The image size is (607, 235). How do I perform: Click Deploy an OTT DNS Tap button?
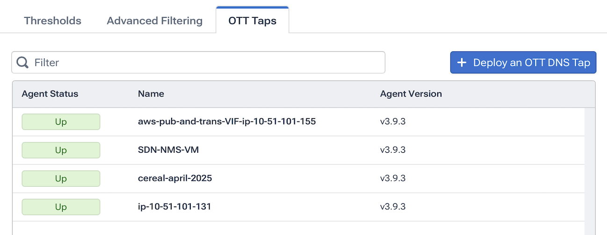523,63
